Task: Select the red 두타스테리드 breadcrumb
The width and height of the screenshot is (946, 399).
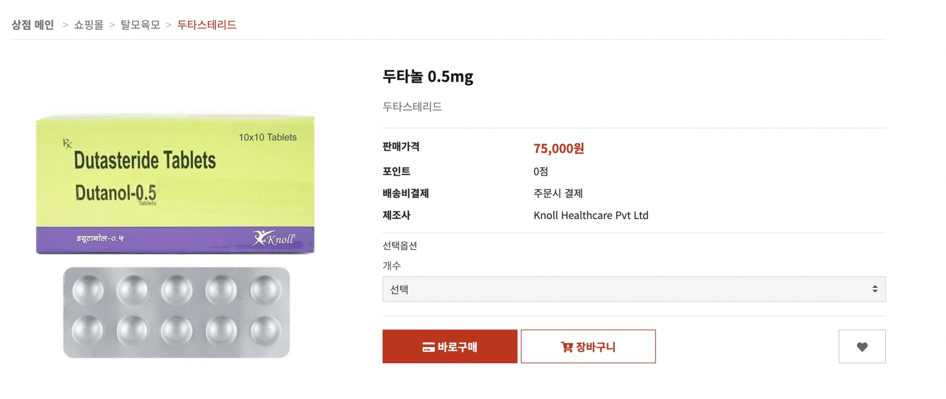Action: point(207,25)
